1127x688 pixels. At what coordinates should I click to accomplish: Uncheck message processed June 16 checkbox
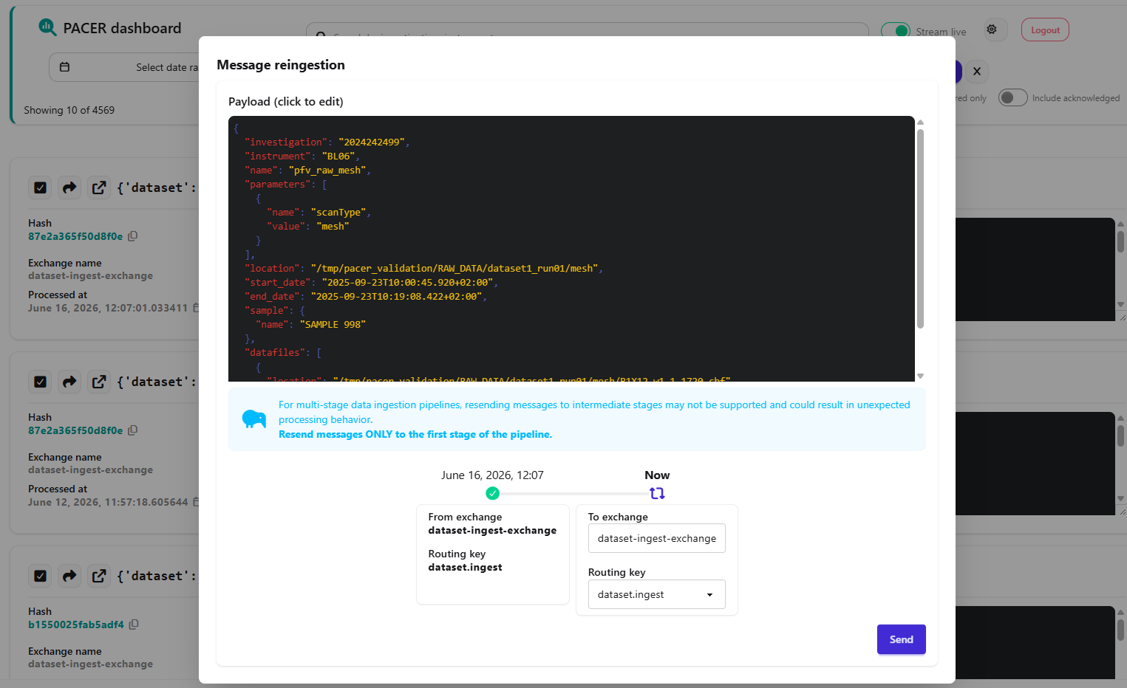coord(41,188)
